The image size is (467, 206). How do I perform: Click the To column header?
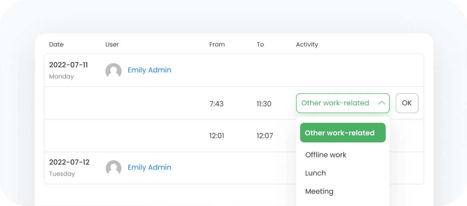point(260,45)
